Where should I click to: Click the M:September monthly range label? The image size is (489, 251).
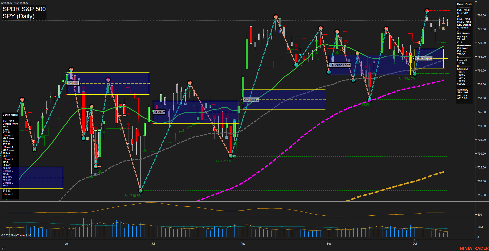(x=340, y=65)
